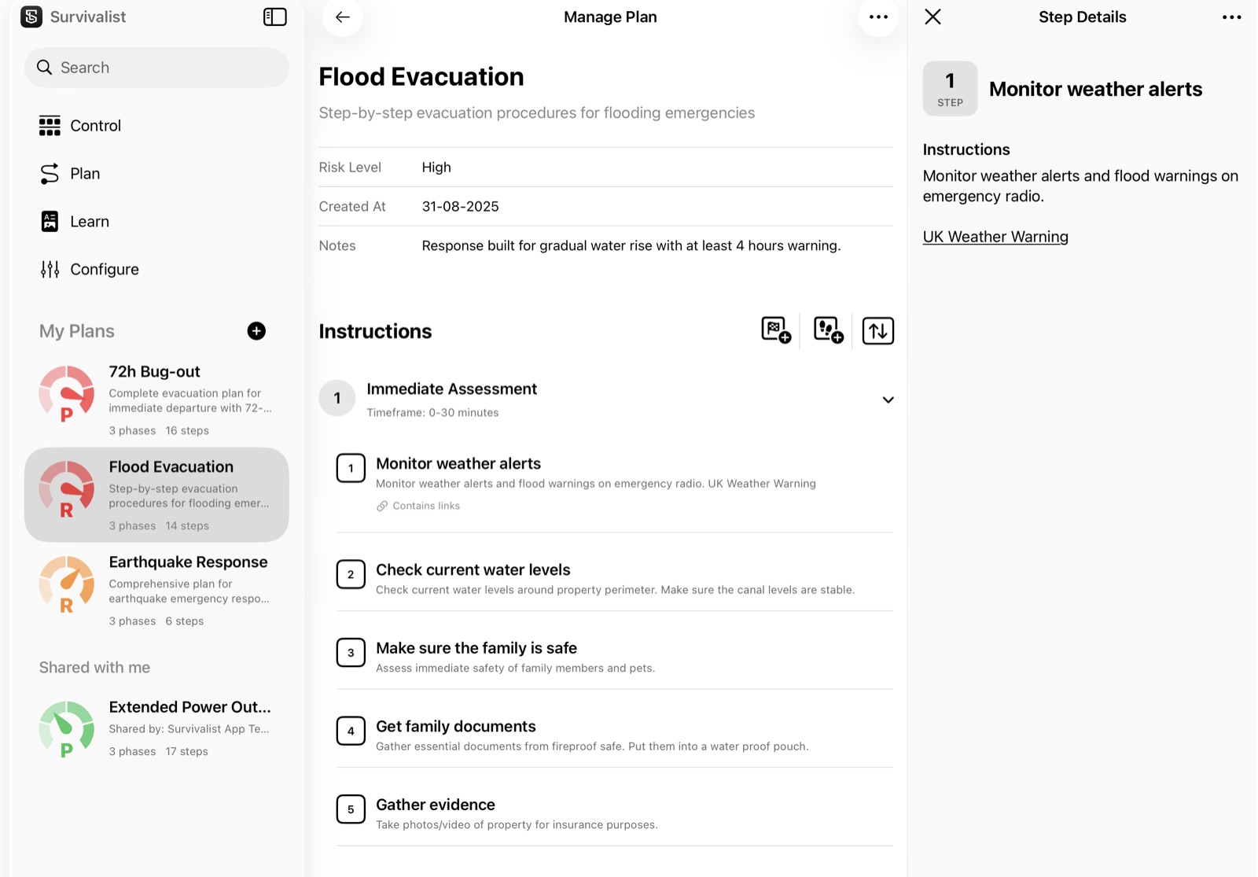The image size is (1258, 877).
Task: Select the Make sure the family is safe step
Action: click(615, 657)
